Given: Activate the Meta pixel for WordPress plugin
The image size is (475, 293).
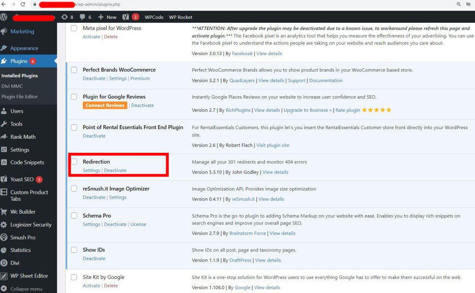Looking at the screenshot, I should tap(92, 37).
